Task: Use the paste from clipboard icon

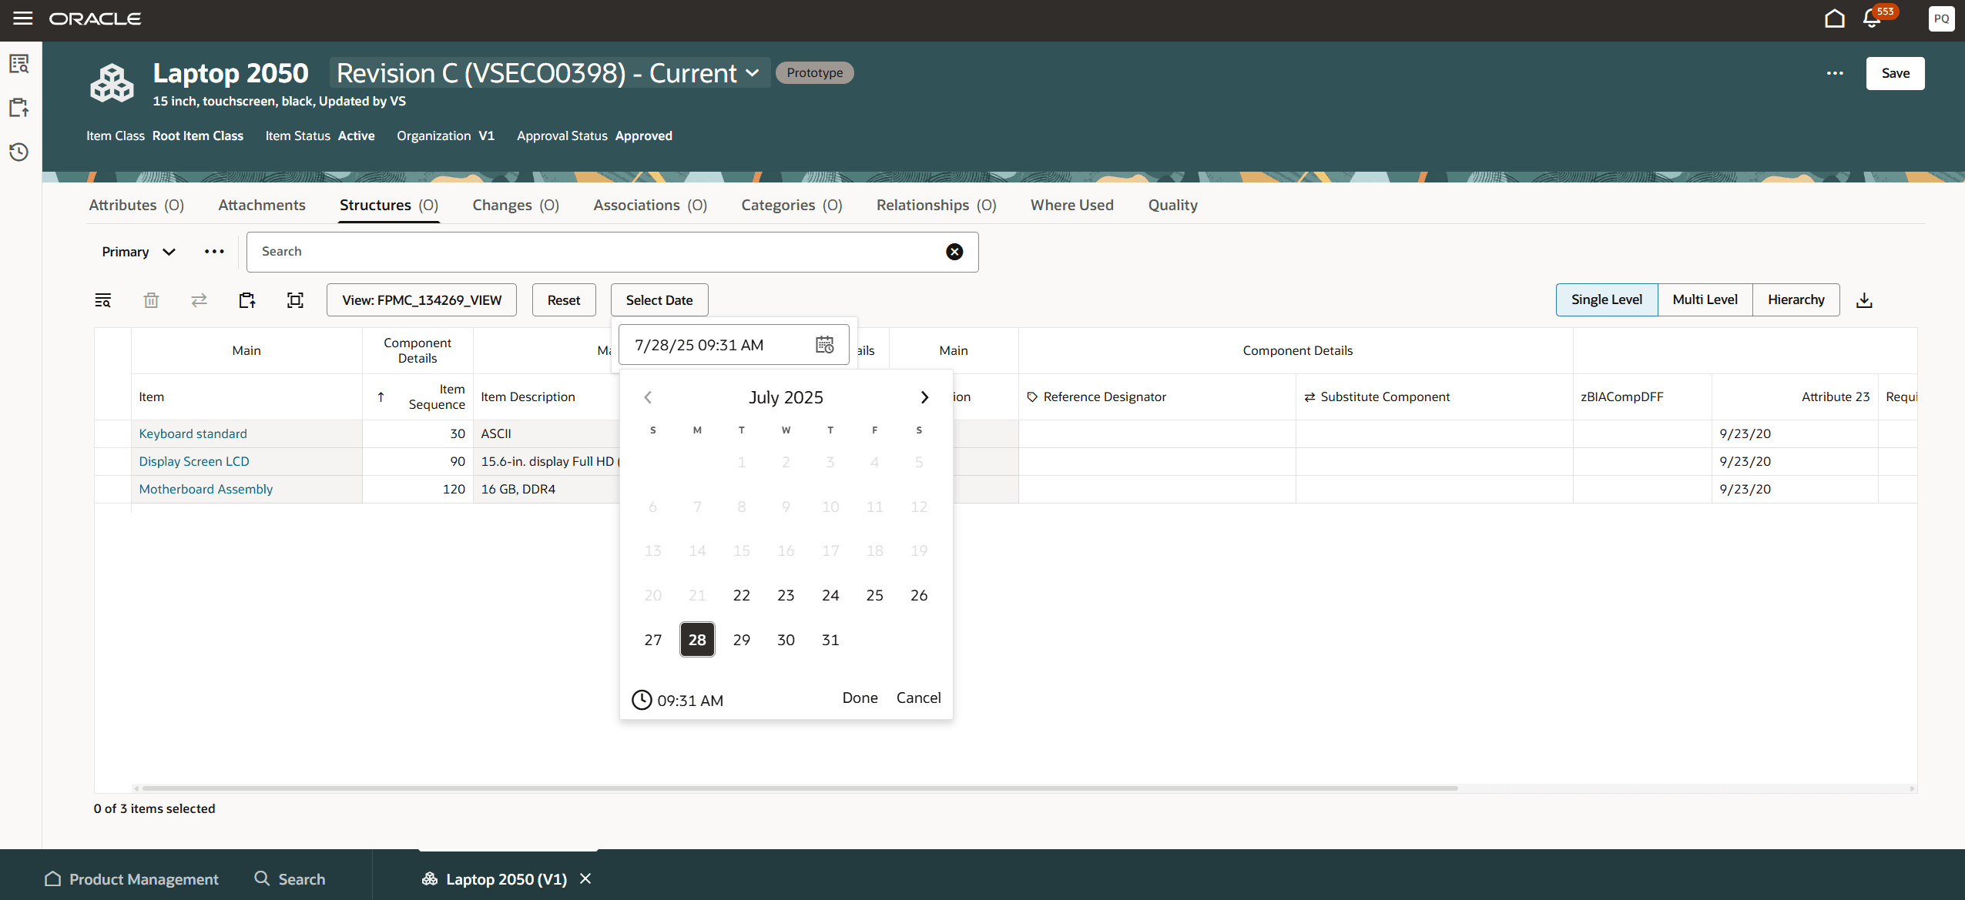Action: click(246, 300)
